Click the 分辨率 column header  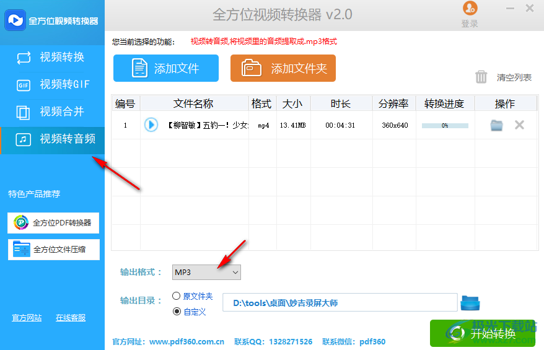coord(393,103)
